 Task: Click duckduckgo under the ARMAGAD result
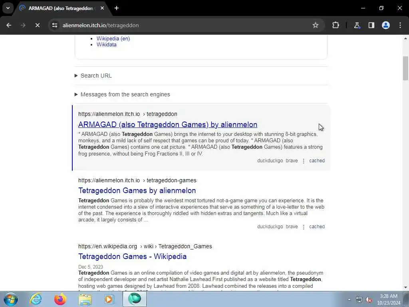270,161
